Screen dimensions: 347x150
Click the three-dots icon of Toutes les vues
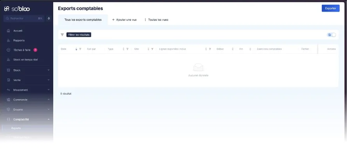(145, 20)
